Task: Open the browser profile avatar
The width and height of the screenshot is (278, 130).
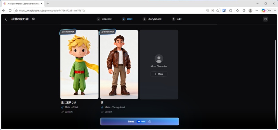Action: pyautogui.click(x=250, y=11)
